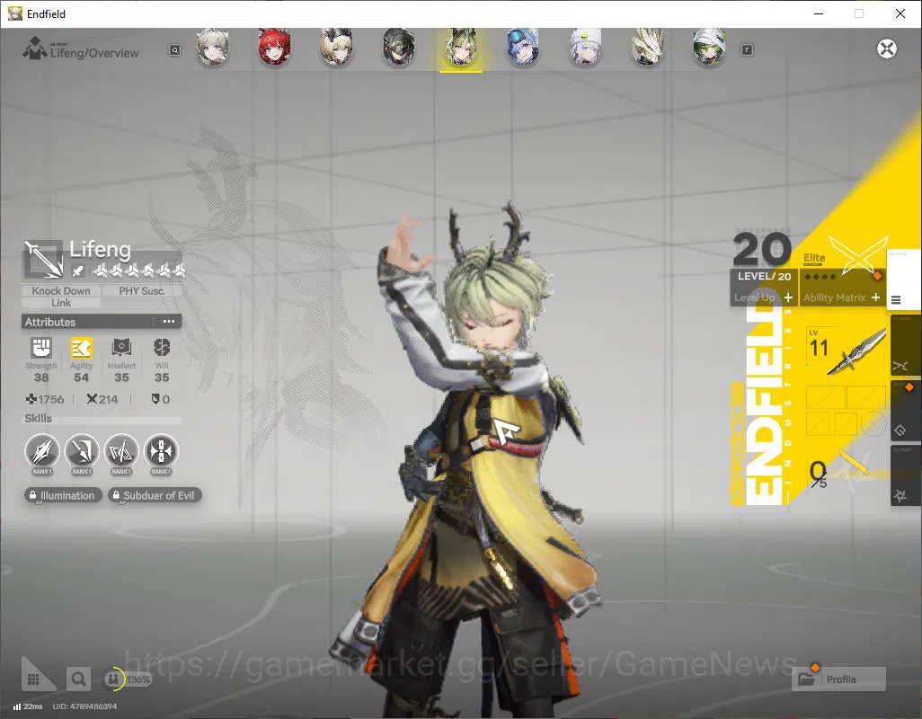Click the HP value 1756

click(x=45, y=399)
